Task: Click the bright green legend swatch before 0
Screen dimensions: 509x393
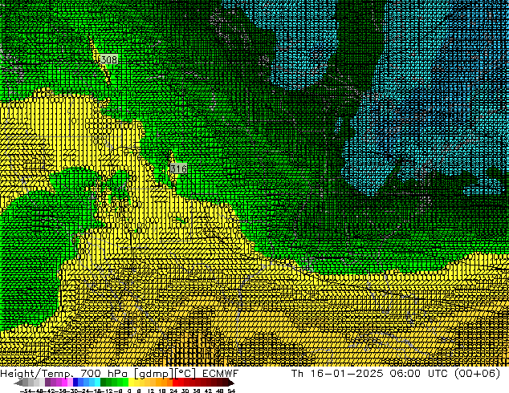Action: pos(126,383)
